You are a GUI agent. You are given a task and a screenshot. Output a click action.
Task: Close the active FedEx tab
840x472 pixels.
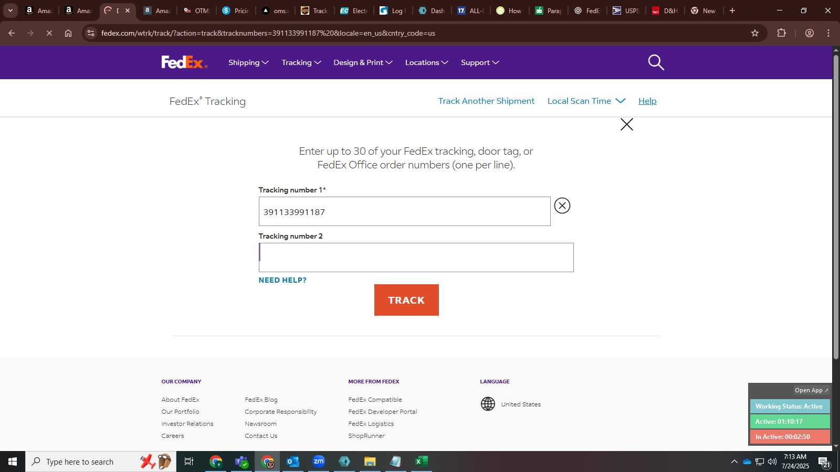pos(128,10)
